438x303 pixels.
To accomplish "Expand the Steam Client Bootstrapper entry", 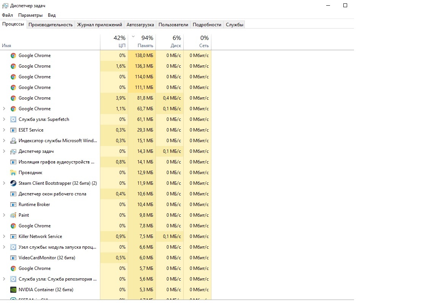I will point(4,183).
